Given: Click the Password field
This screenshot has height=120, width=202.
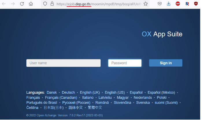Looking at the screenshot, I should 125,63.
